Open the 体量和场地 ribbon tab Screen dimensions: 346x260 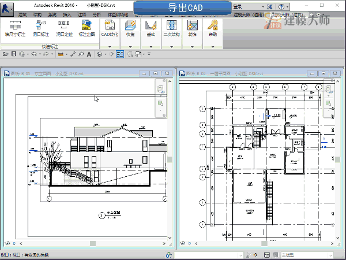[118, 14]
